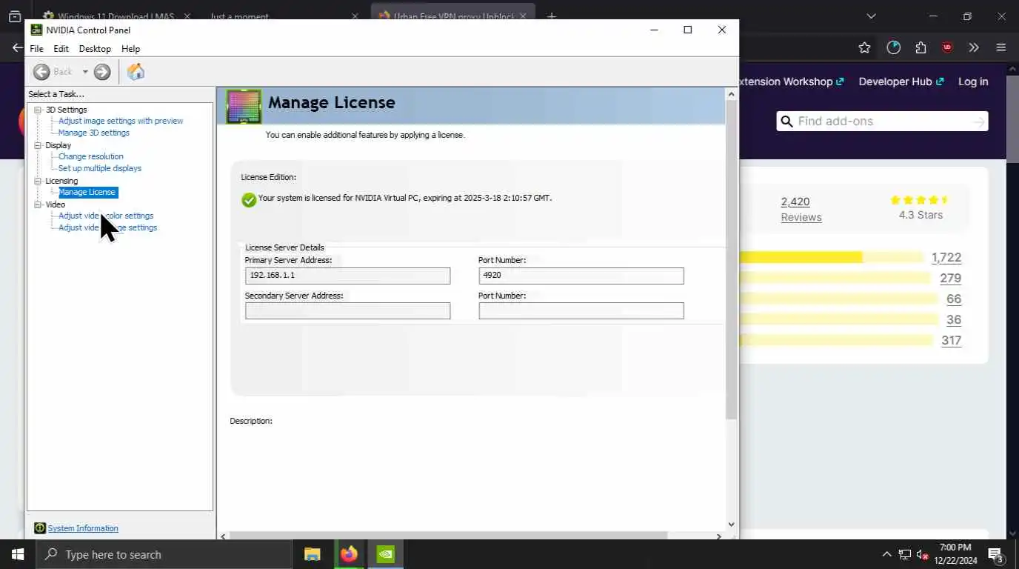
Task: Click the primary Port Number field
Action: [x=581, y=276]
